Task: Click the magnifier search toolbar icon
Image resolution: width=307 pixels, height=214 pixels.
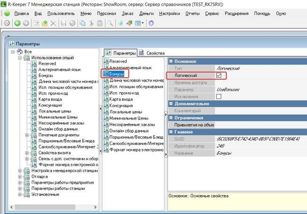Action: [110, 23]
